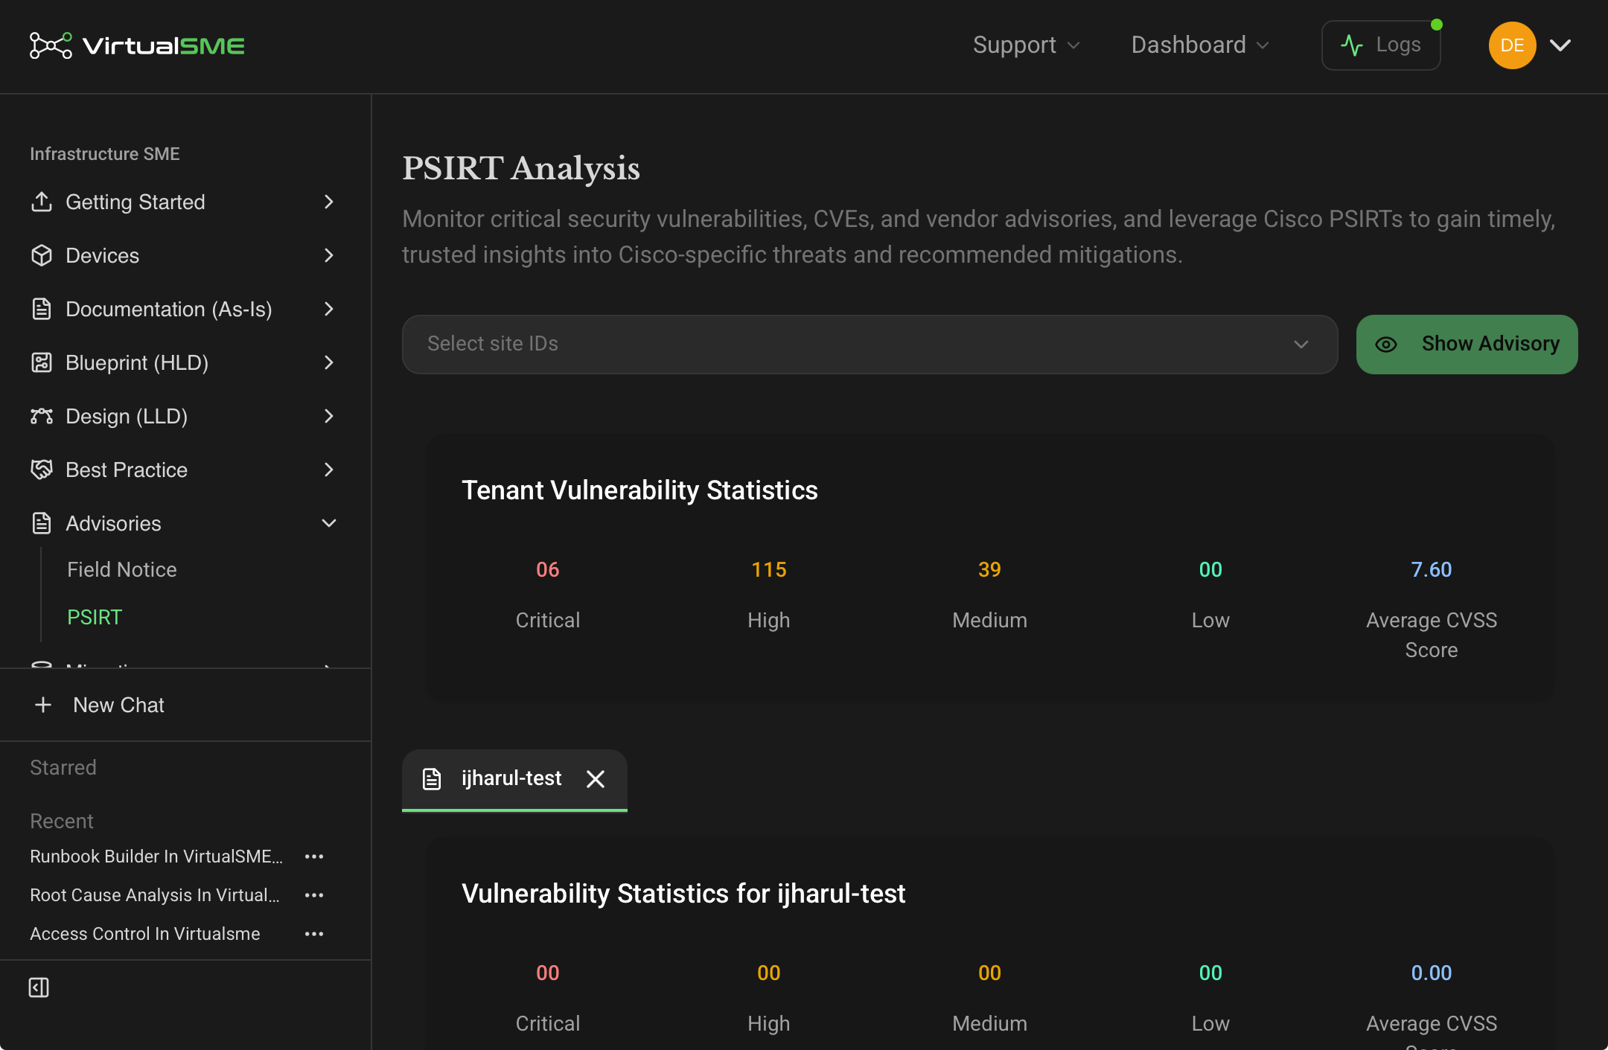Click the Blueprint (HLD) icon
This screenshot has width=1608, height=1050.
point(42,362)
